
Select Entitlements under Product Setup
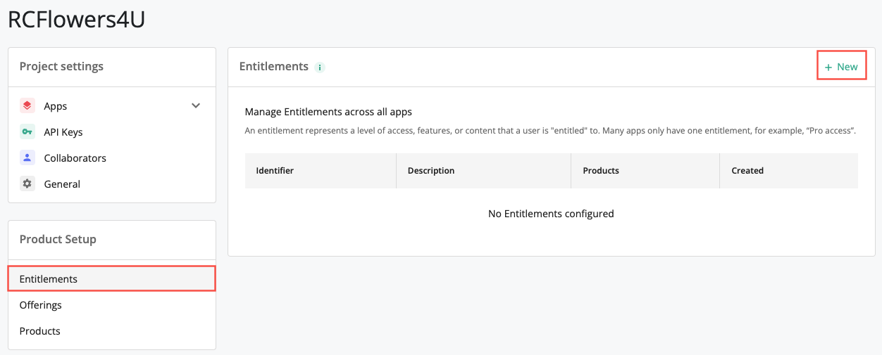point(49,279)
